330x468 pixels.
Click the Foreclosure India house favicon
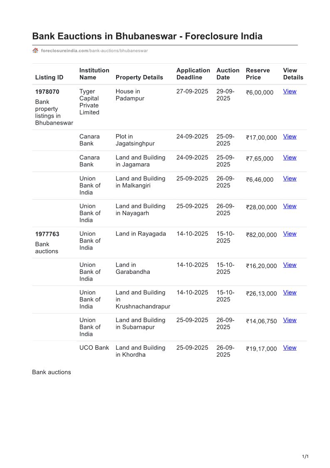(x=35, y=50)
